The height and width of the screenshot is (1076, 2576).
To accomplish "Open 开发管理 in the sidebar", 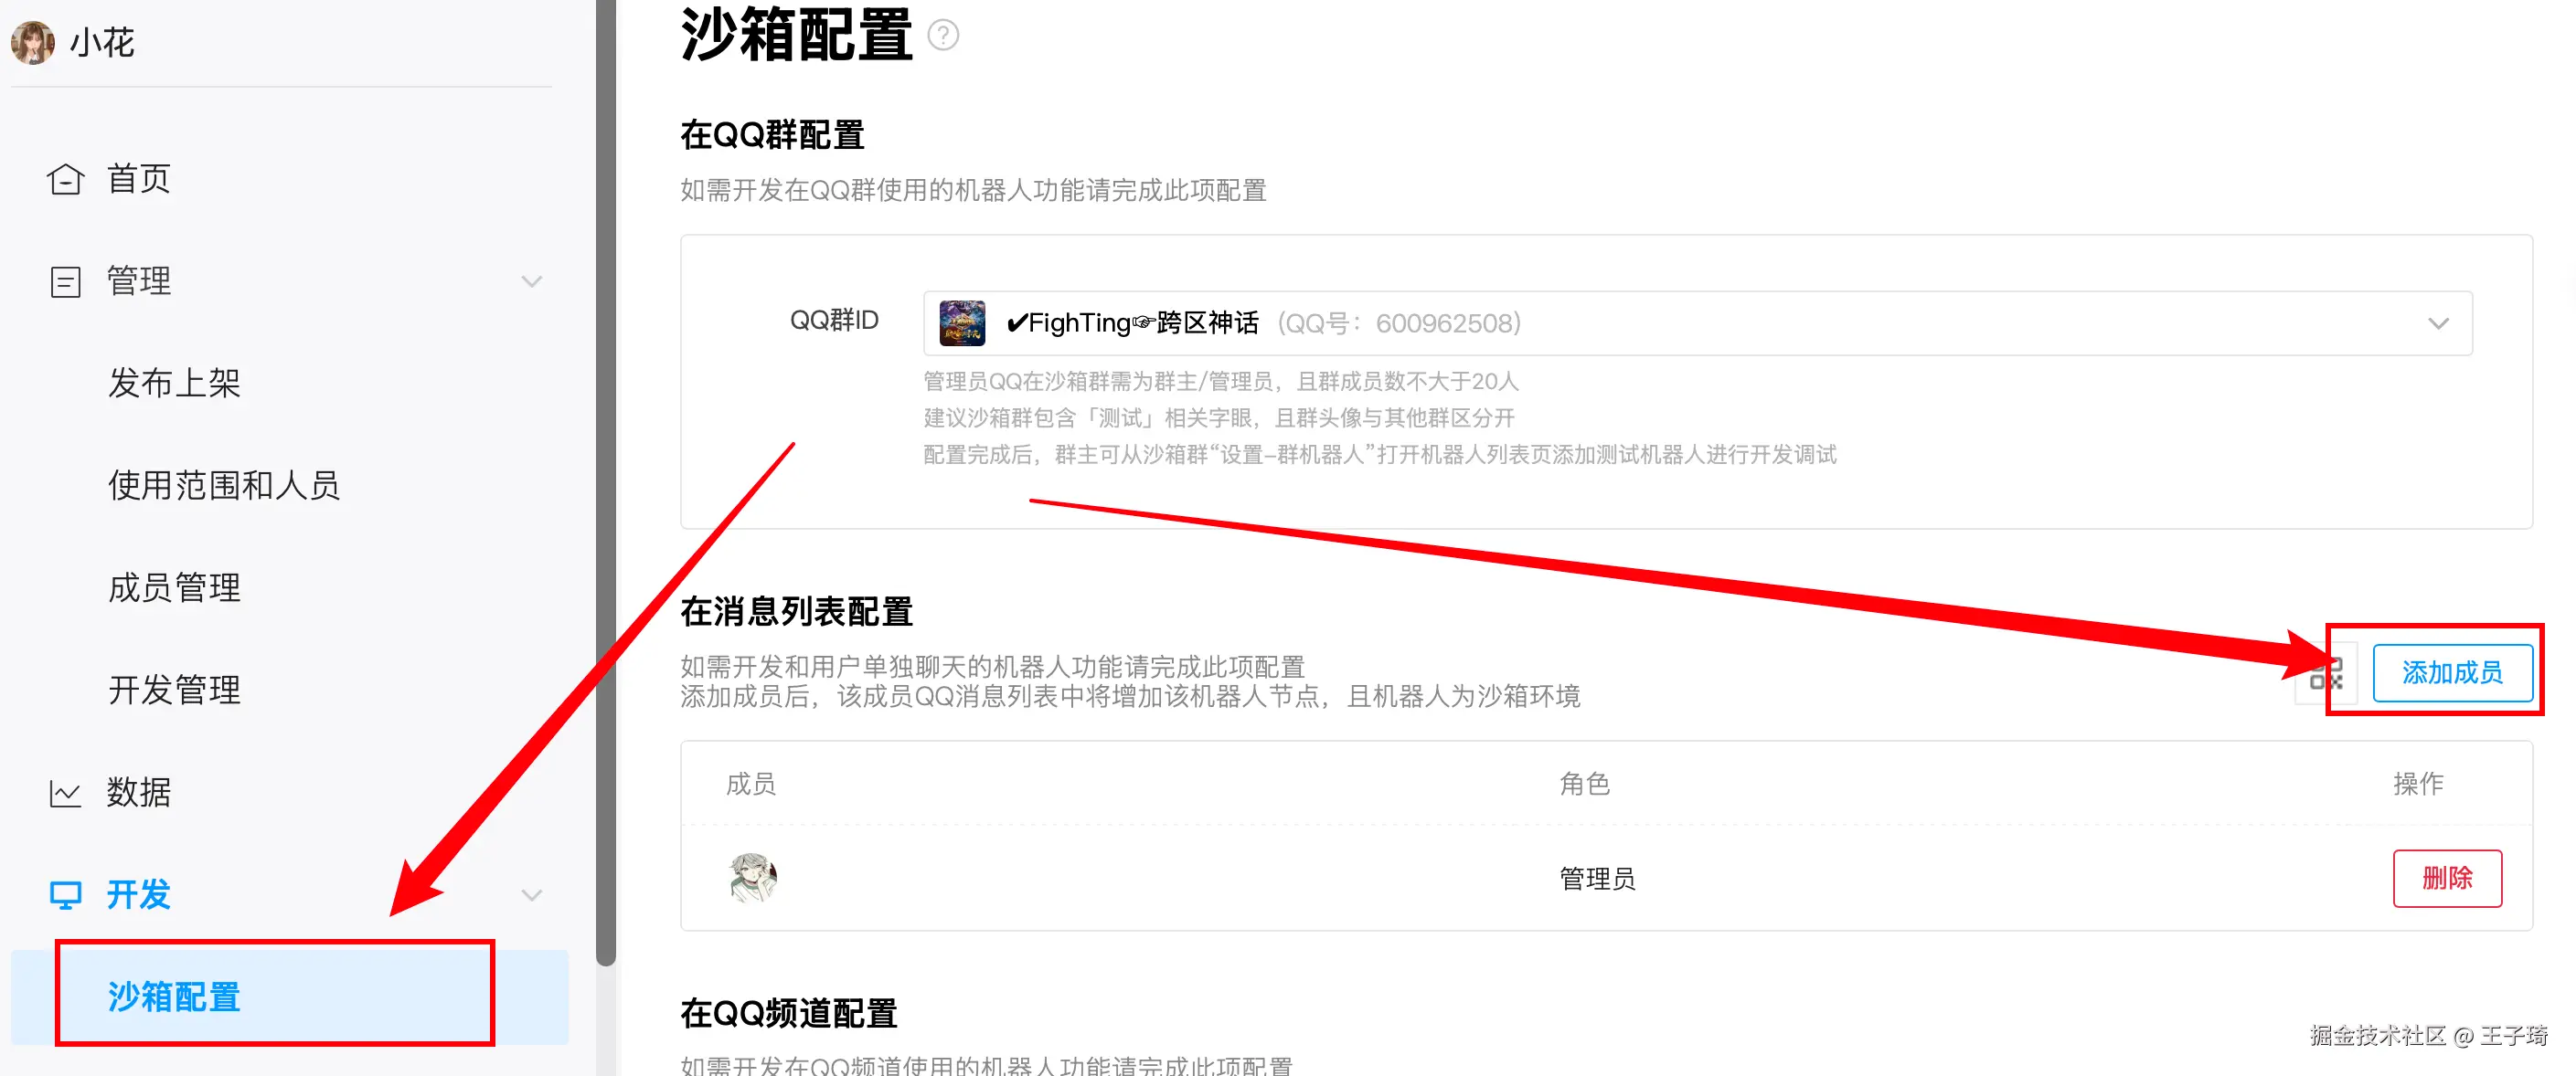I will 175,691.
